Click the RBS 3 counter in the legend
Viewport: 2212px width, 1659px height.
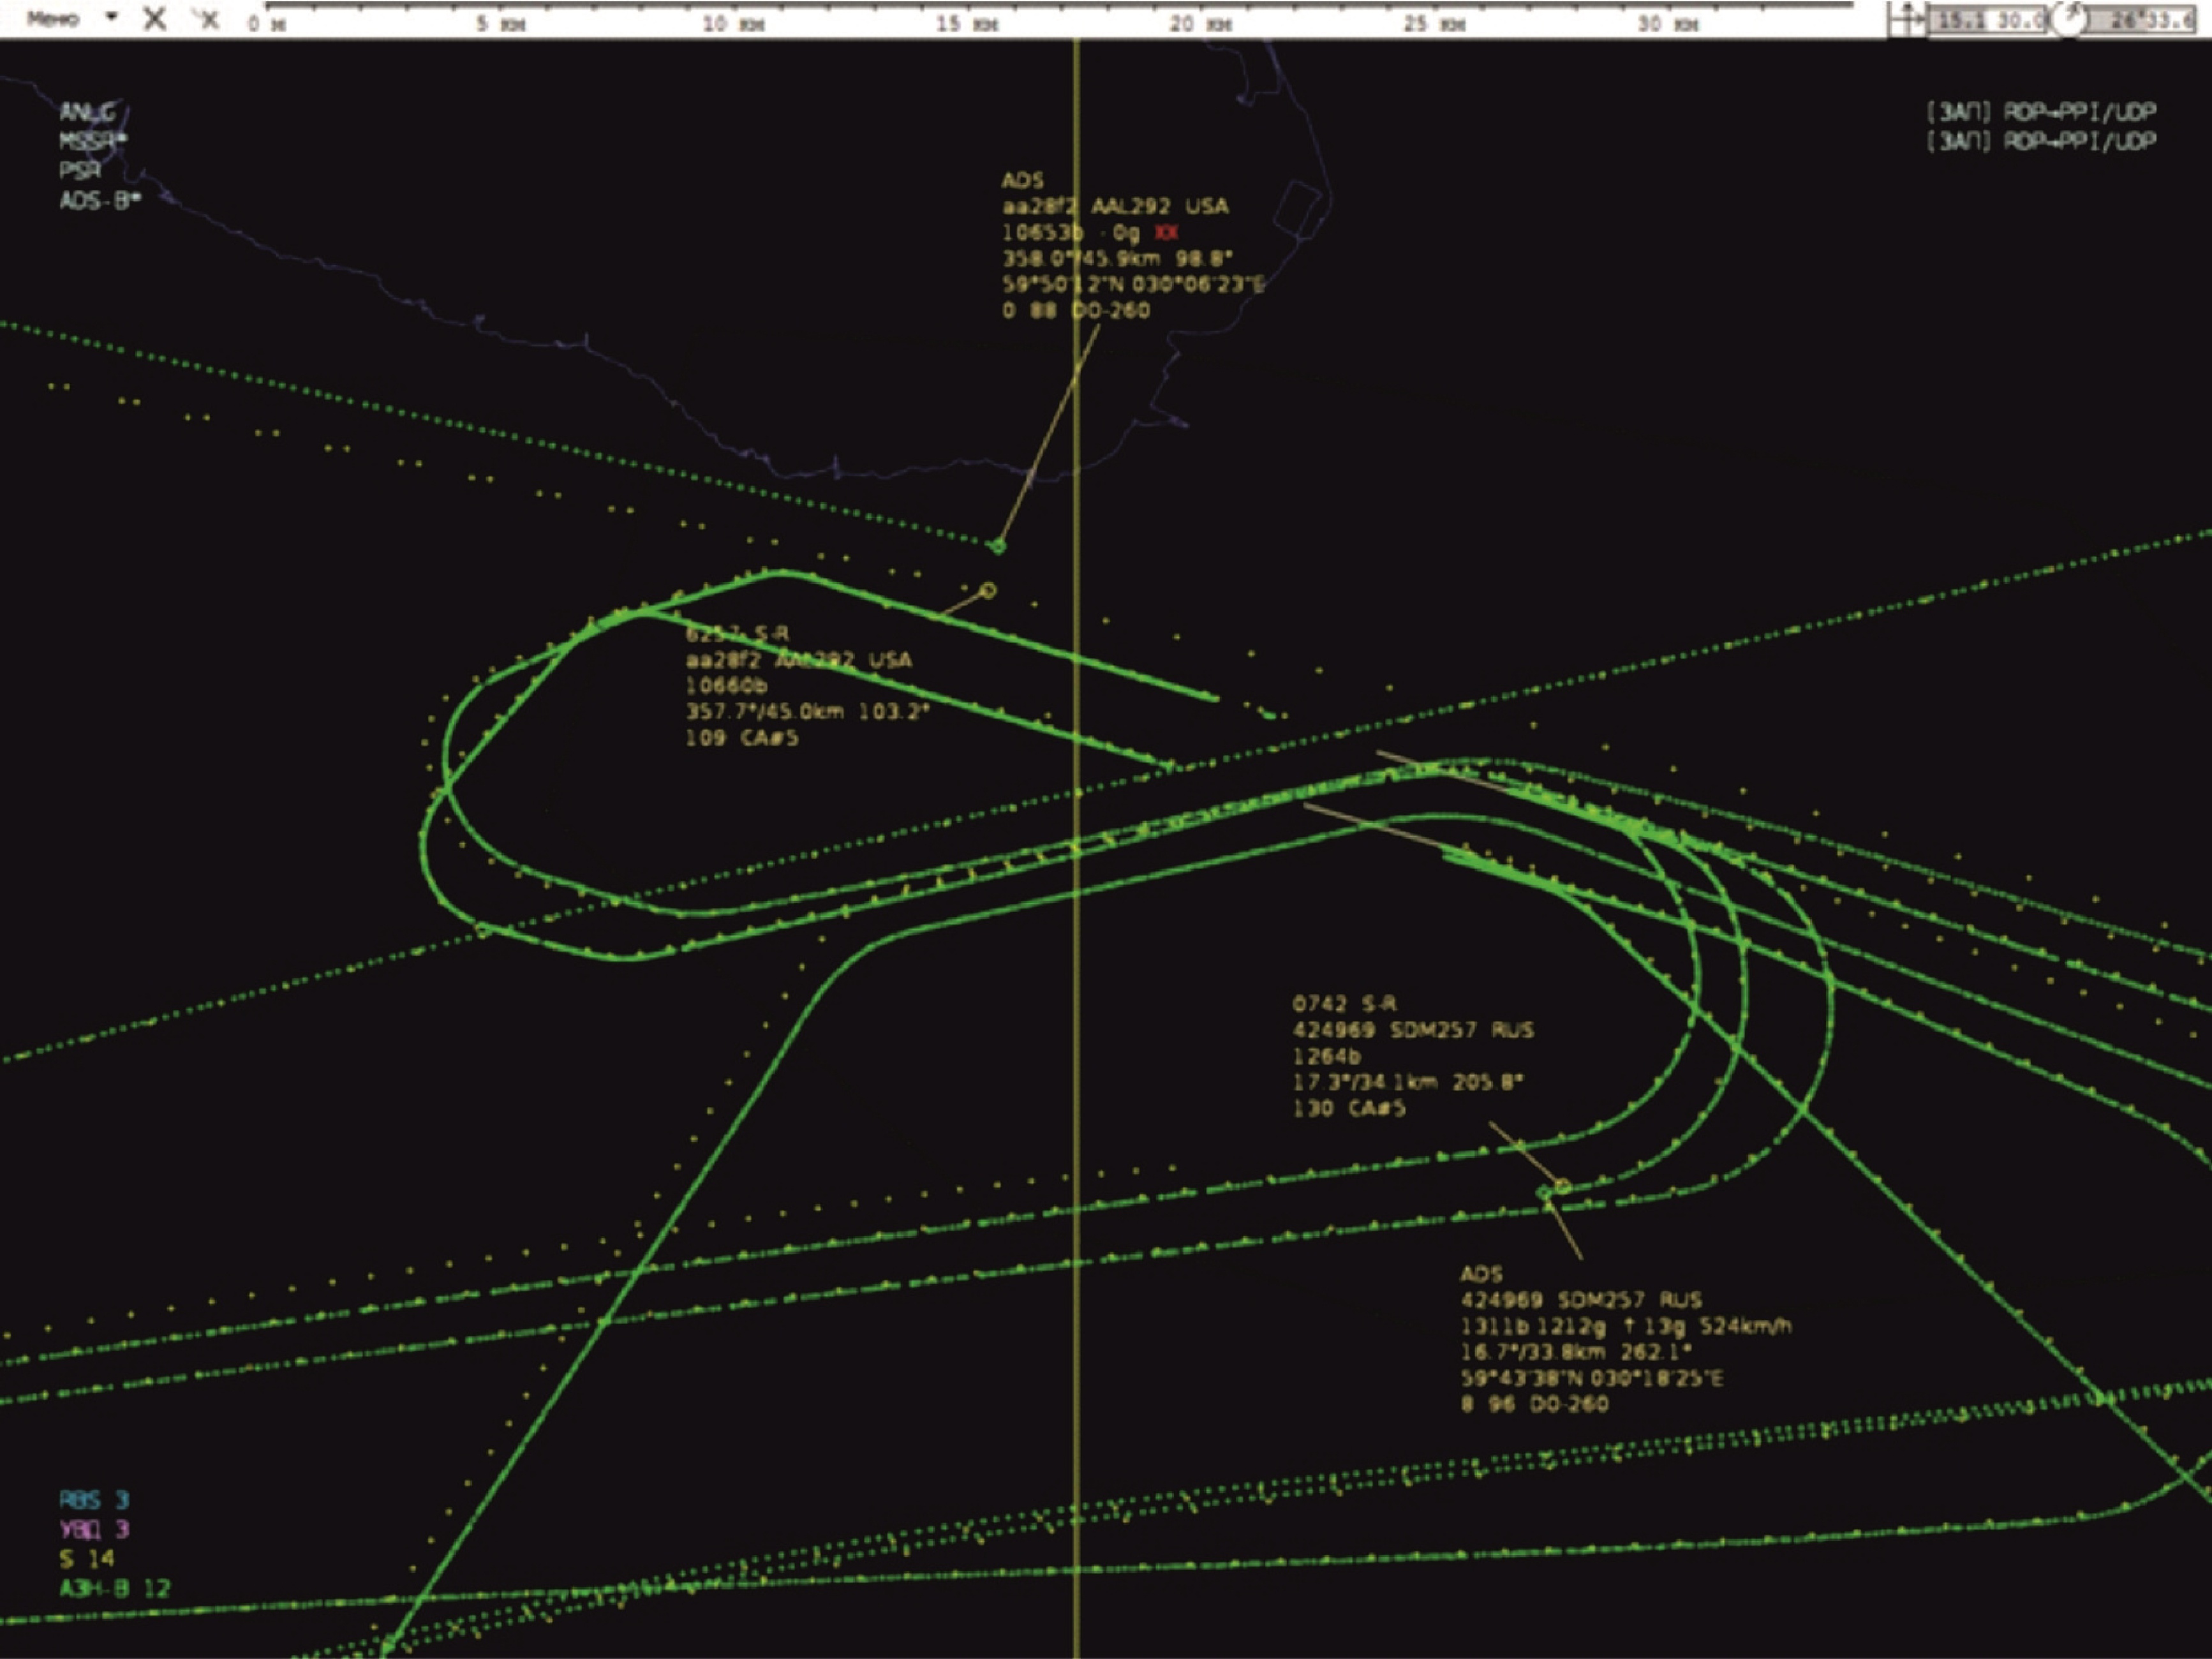[x=93, y=1499]
